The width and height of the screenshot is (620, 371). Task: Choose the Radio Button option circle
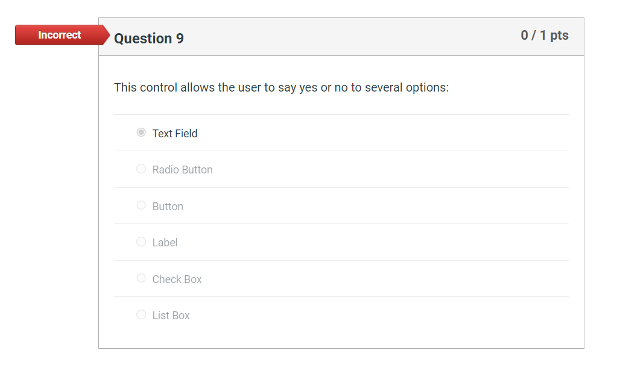[141, 169]
